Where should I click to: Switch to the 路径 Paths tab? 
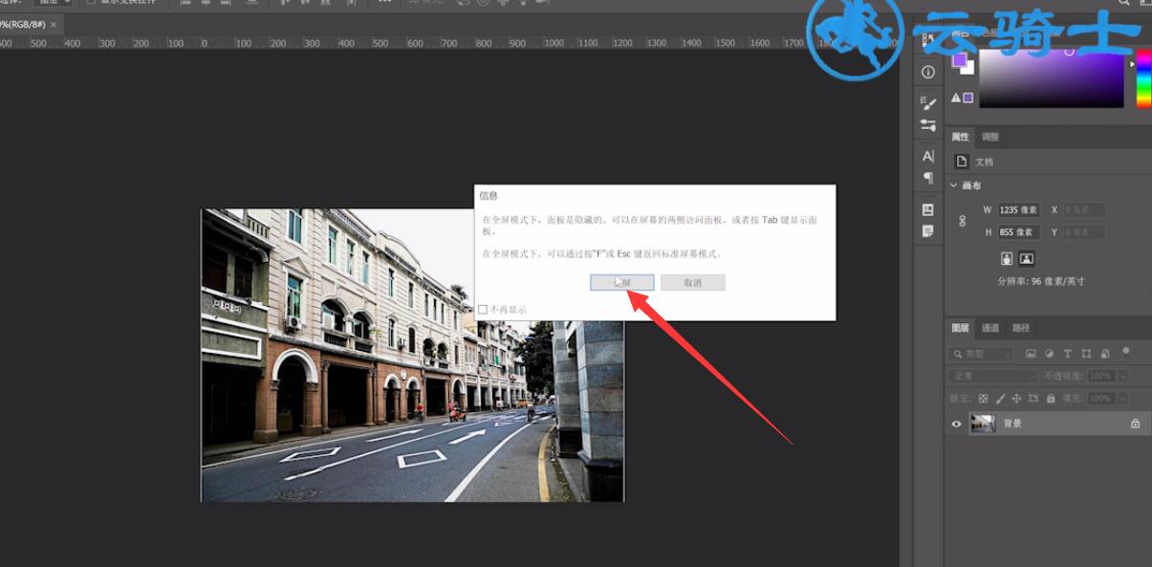coord(1021,328)
